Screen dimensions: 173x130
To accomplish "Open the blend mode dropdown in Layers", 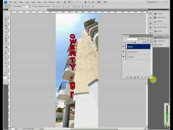I will coord(131,39).
